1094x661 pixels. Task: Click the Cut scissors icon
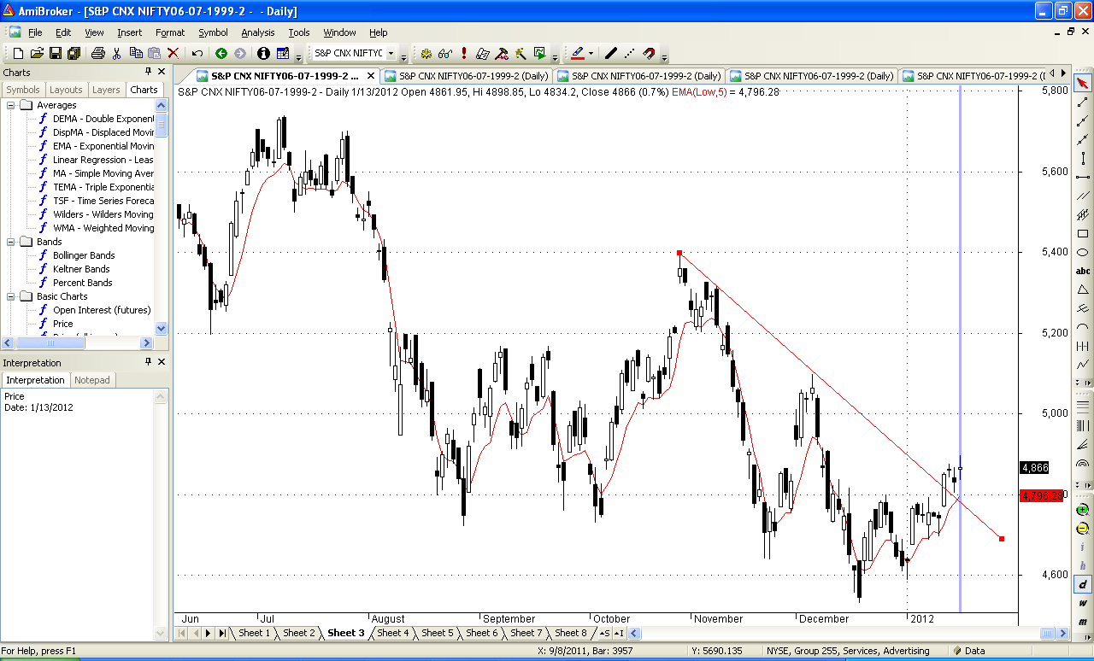pyautogui.click(x=117, y=53)
